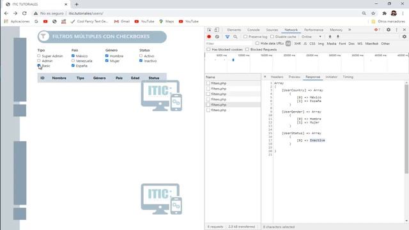Check the Admin type filter
The image size is (409, 230).
point(39,61)
